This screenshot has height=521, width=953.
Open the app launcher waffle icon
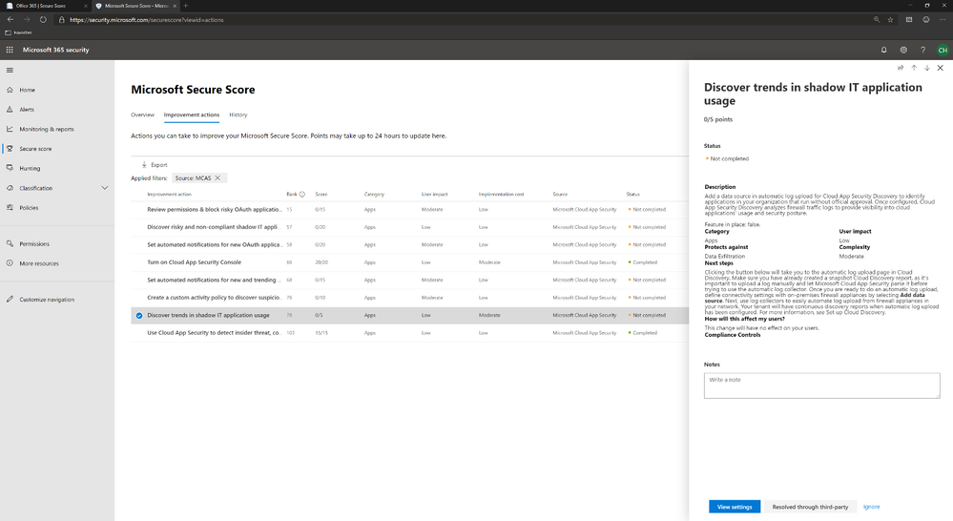coord(10,50)
